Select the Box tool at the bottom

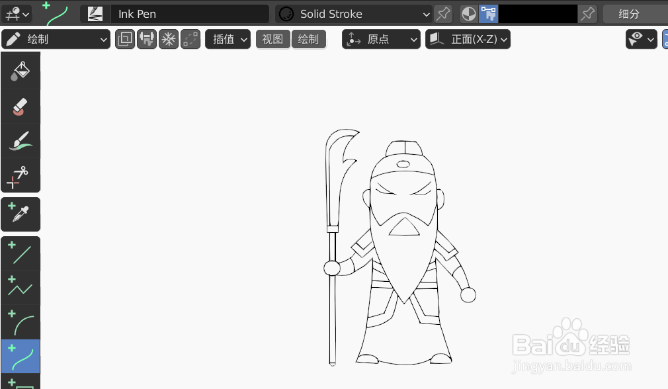(x=21, y=382)
